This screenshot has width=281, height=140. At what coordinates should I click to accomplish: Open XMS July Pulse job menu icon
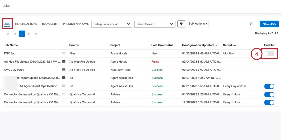64,70
